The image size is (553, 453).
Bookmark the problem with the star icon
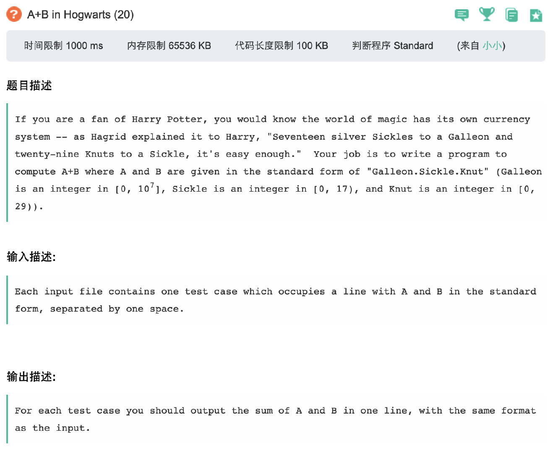pyautogui.click(x=536, y=16)
